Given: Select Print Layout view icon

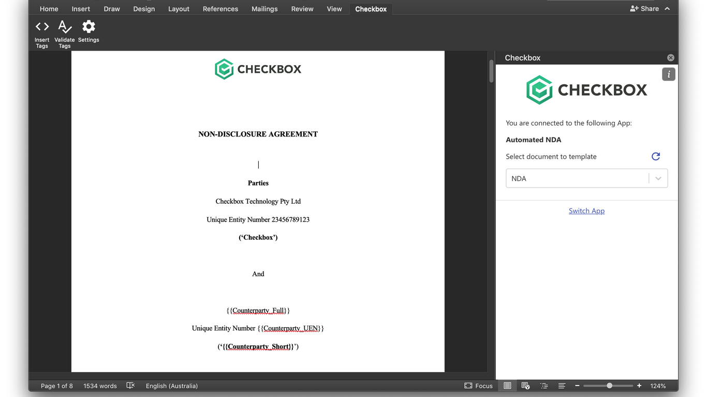Looking at the screenshot, I should 507,386.
